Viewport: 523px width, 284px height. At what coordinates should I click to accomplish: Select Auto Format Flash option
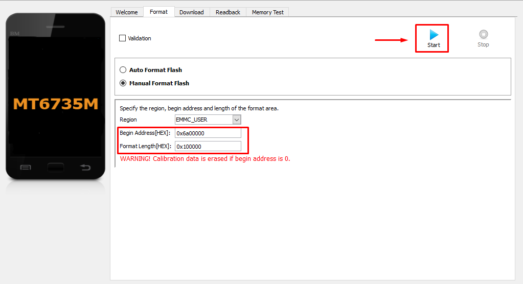click(x=123, y=70)
